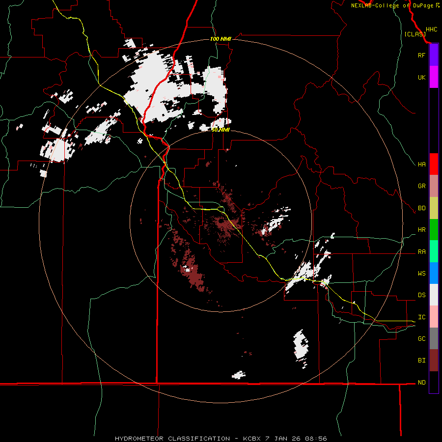Click the HR legend label

pos(421,230)
